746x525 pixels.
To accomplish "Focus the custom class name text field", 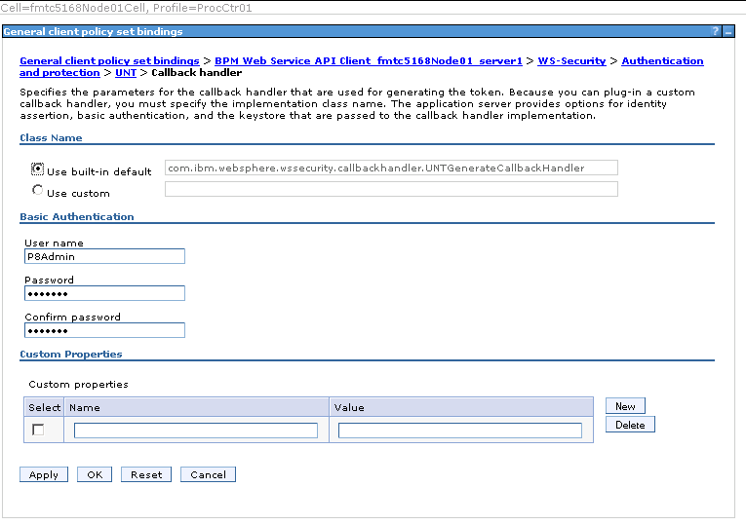I will (x=391, y=189).
